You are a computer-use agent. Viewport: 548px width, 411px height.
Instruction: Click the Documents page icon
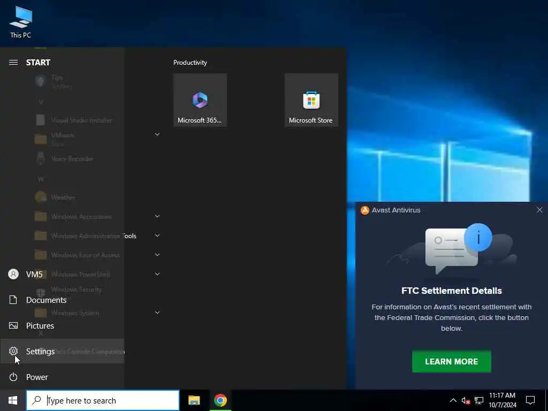(13, 300)
